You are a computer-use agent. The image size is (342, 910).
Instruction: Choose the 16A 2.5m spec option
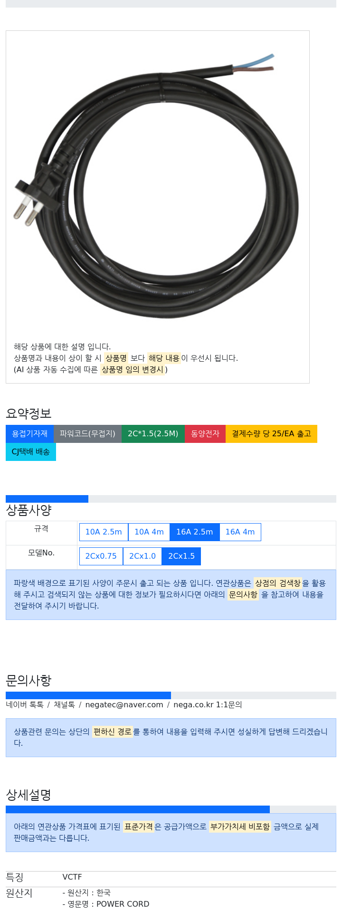(195, 532)
